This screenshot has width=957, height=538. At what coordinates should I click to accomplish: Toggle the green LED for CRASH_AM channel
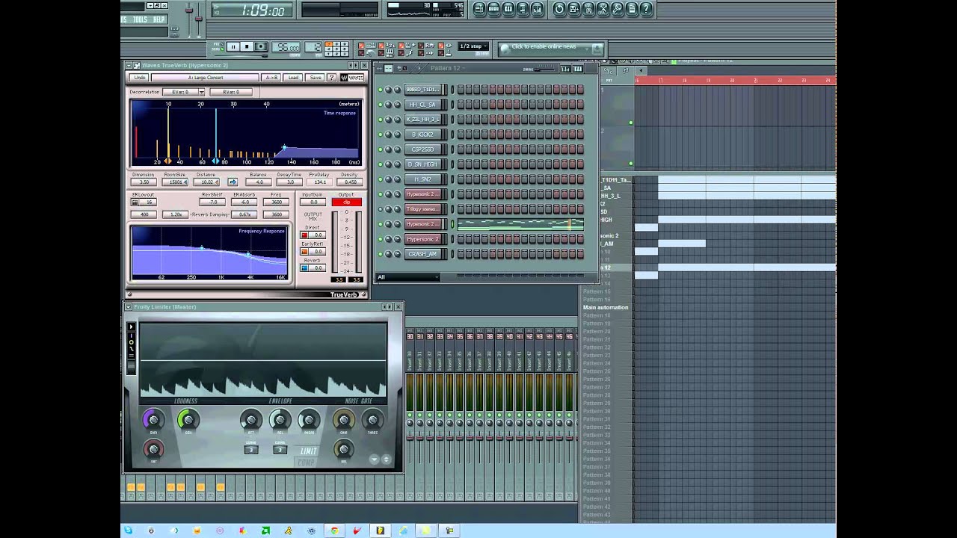(380, 254)
